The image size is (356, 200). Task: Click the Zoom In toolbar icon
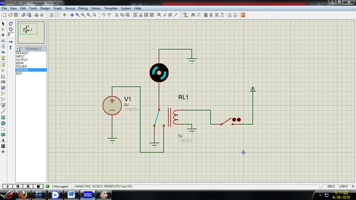pyautogui.click(x=77, y=15)
